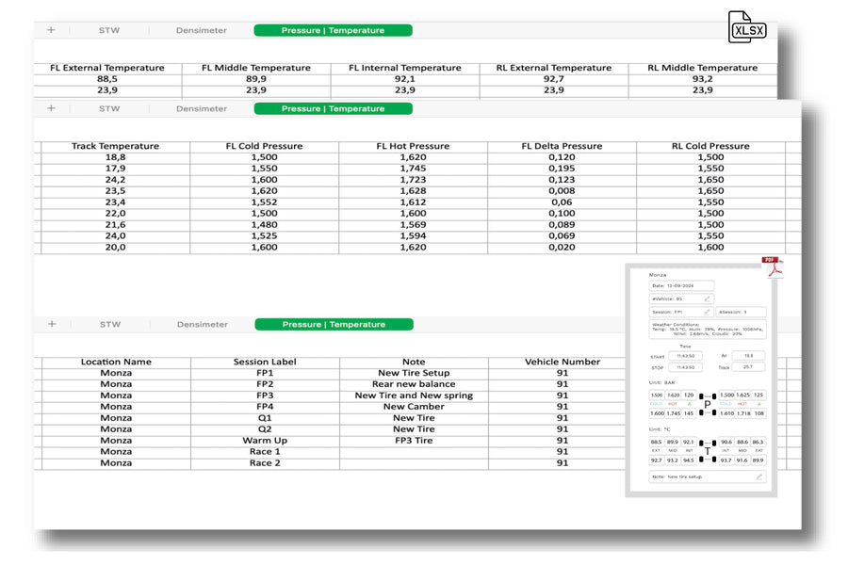This screenshot has height=565, width=848.
Task: Click the plus icon on the top sheet toolbar
Action: [x=51, y=29]
